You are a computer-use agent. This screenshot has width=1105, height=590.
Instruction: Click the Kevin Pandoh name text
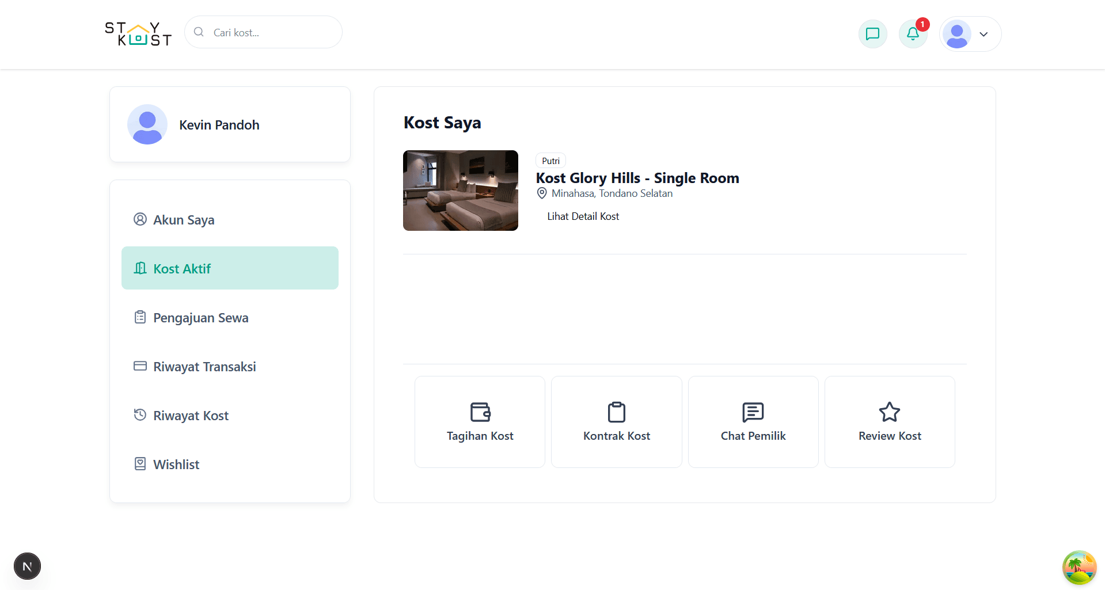[219, 125]
